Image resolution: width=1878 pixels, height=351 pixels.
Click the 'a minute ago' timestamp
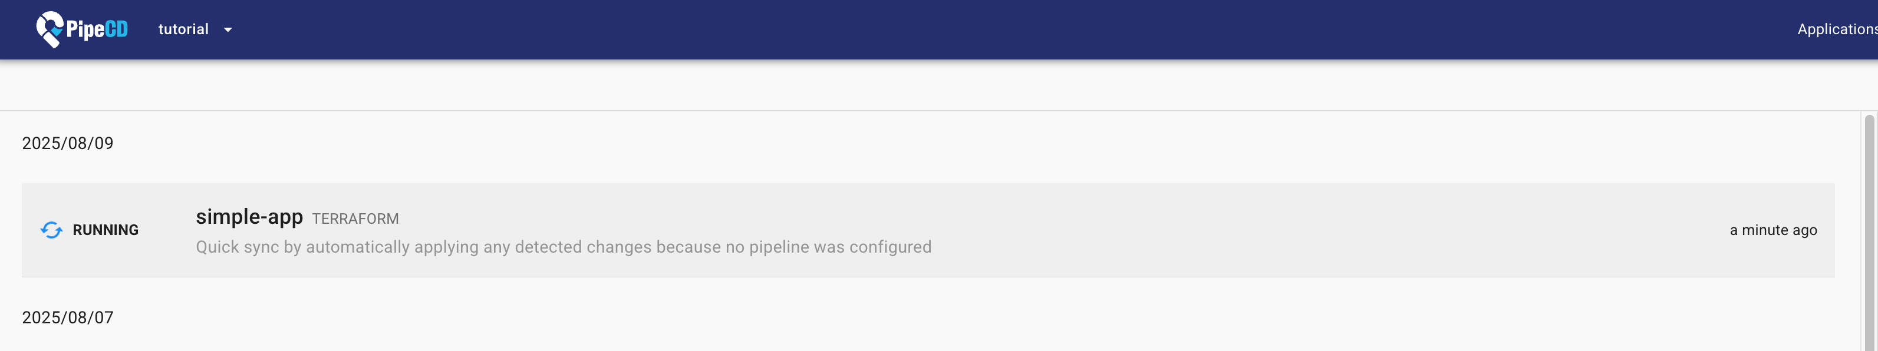1773,230
